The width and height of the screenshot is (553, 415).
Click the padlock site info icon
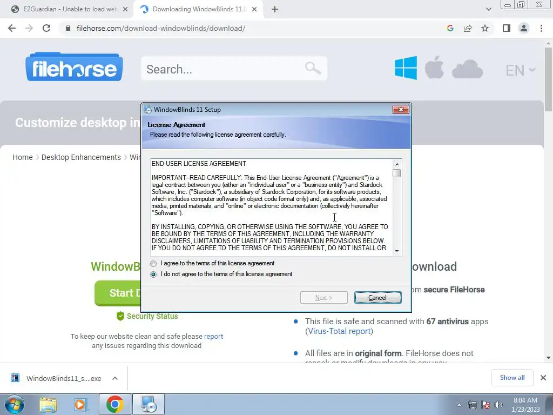coord(68,28)
